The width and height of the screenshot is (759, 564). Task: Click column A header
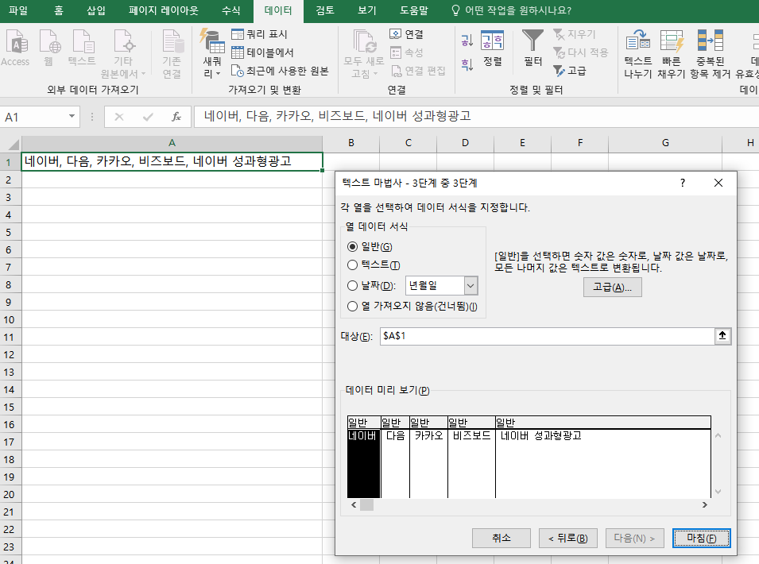pyautogui.click(x=172, y=143)
